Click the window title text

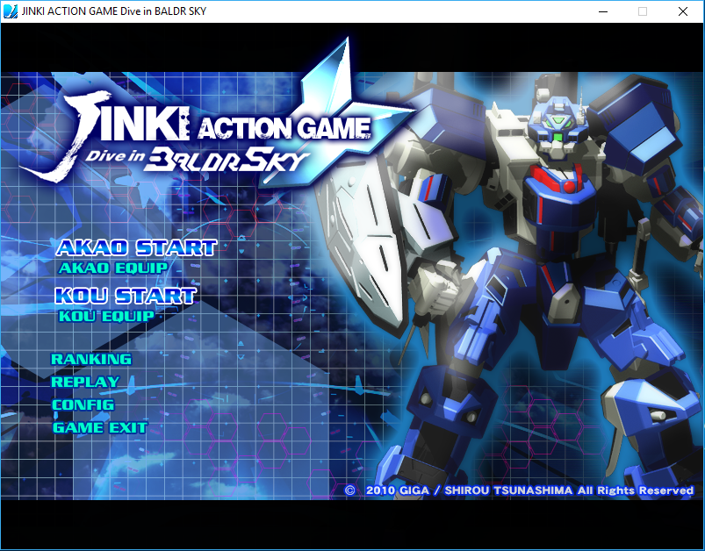[114, 11]
